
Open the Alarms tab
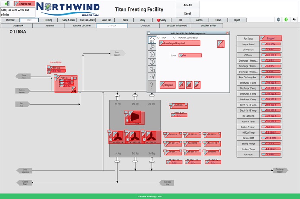[x=199, y=20]
